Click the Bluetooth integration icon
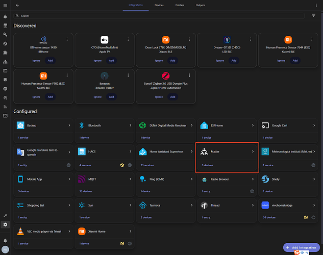 (x=82, y=125)
